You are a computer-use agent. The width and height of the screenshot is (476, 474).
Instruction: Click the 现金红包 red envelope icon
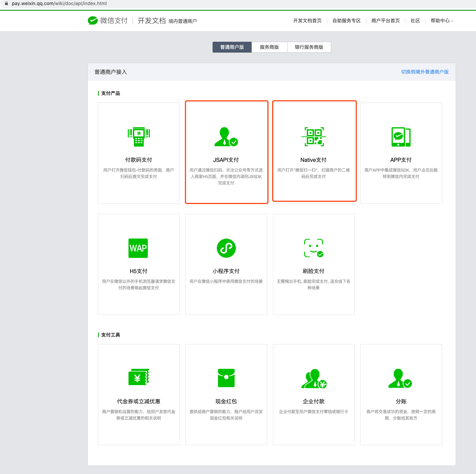tap(226, 378)
